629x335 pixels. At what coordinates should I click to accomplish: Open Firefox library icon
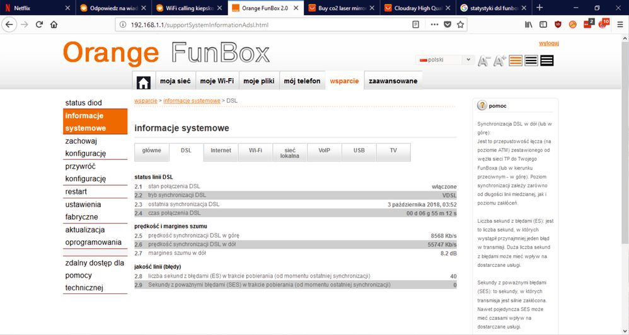pyautogui.click(x=528, y=25)
